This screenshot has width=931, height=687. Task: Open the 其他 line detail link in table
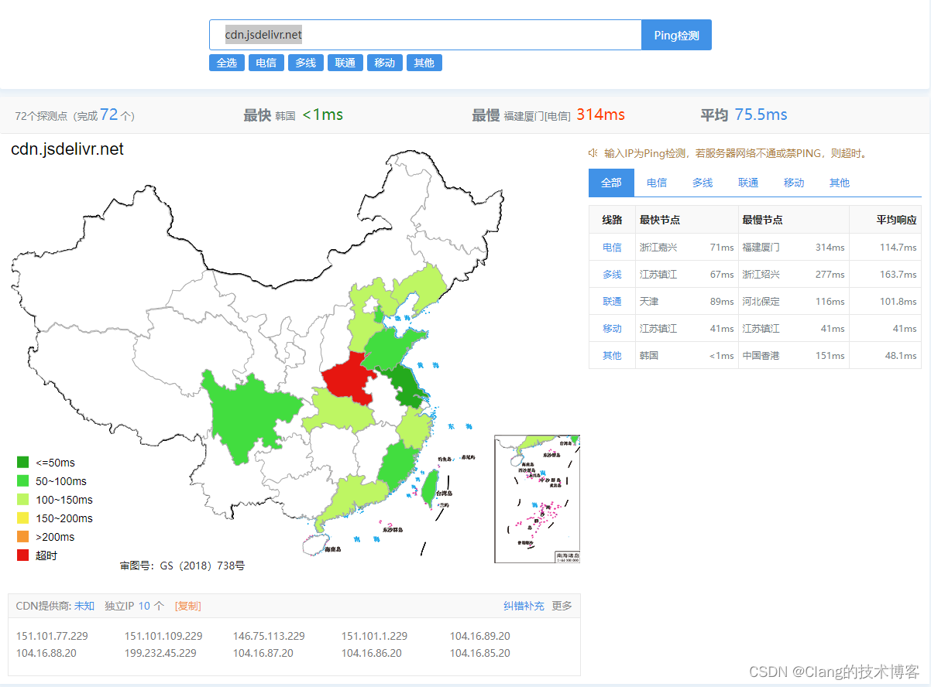pyautogui.click(x=612, y=355)
